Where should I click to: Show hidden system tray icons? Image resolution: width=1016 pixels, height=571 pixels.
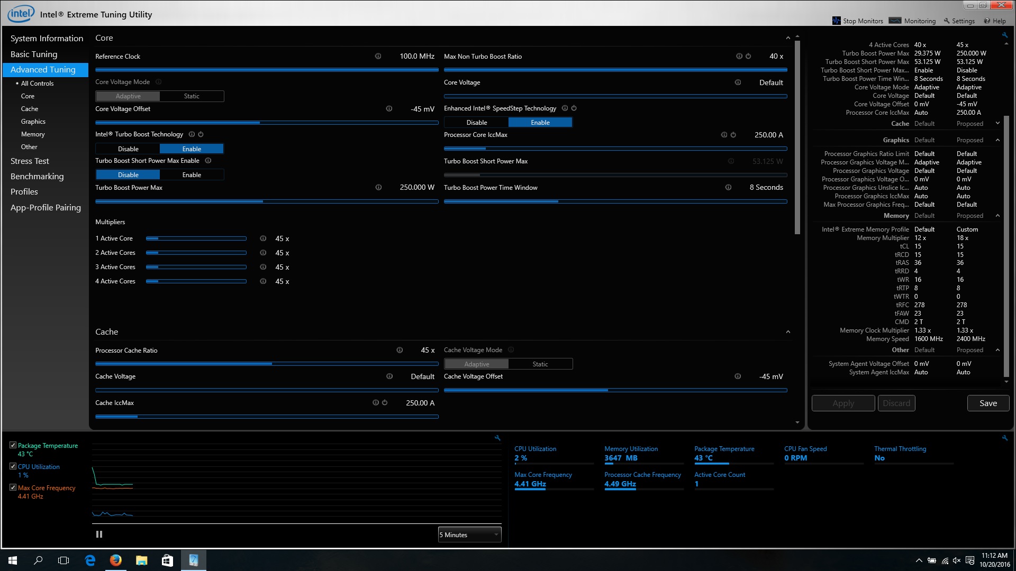click(919, 560)
